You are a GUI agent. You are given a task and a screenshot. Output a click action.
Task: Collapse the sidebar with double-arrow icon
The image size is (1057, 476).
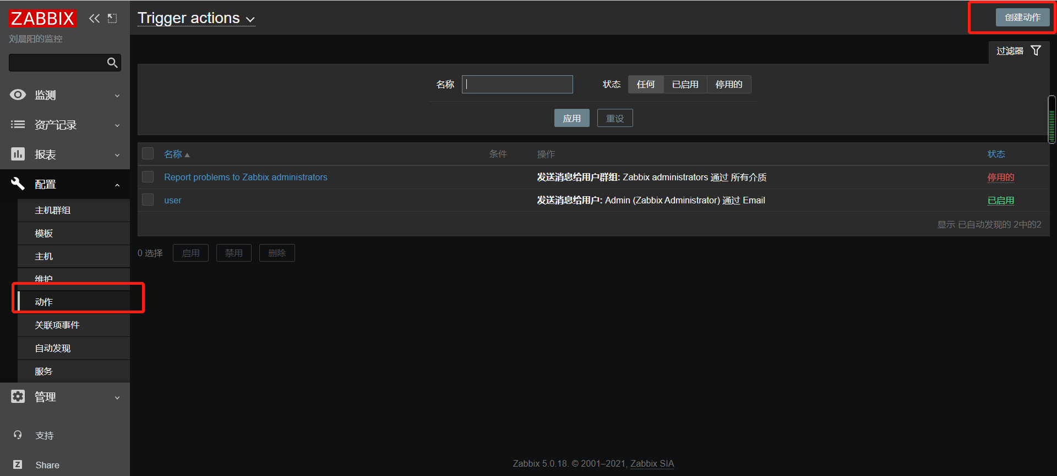[95, 18]
